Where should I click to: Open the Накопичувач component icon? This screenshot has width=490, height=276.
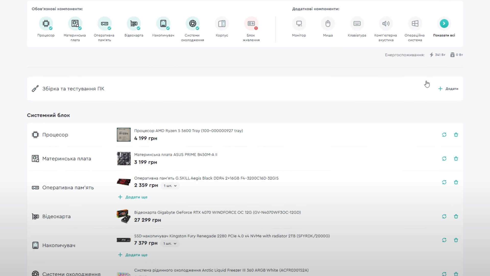click(x=163, y=24)
